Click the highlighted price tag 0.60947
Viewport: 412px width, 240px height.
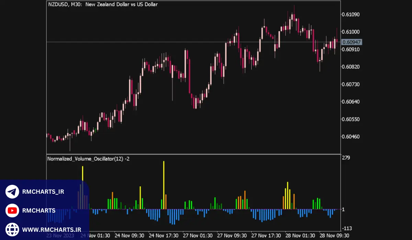[x=351, y=42]
